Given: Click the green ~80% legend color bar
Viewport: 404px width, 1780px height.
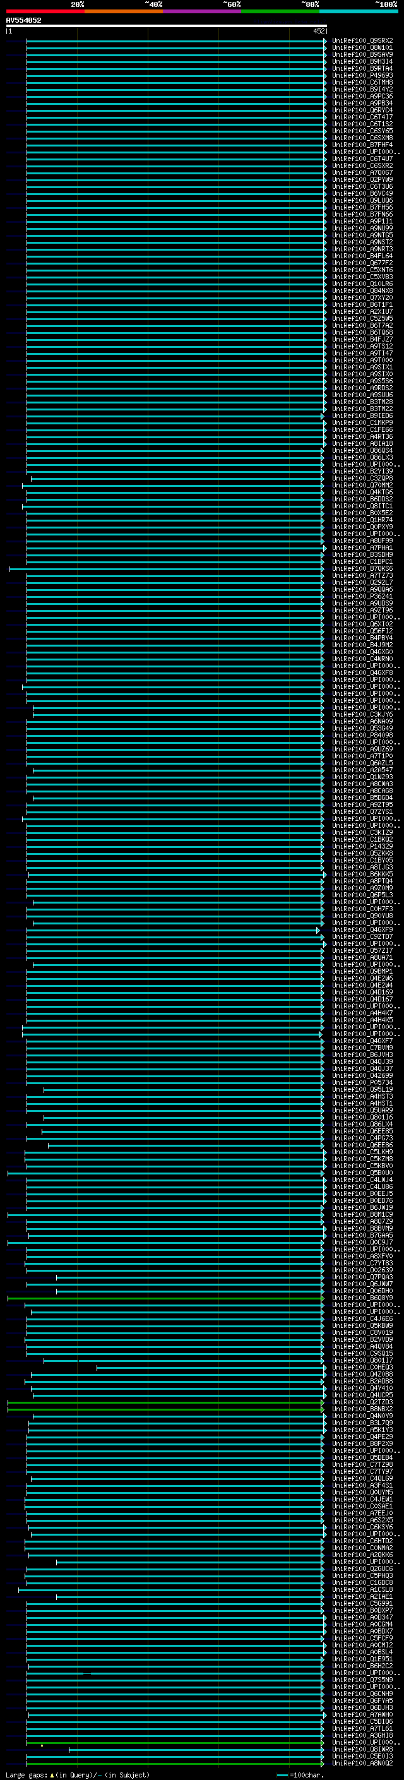Looking at the screenshot, I should point(280,11).
